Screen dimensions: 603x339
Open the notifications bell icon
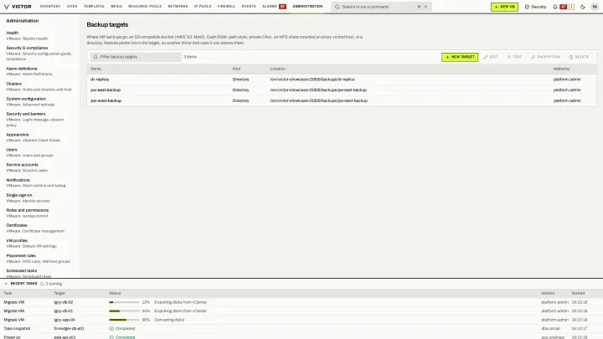(x=555, y=7)
